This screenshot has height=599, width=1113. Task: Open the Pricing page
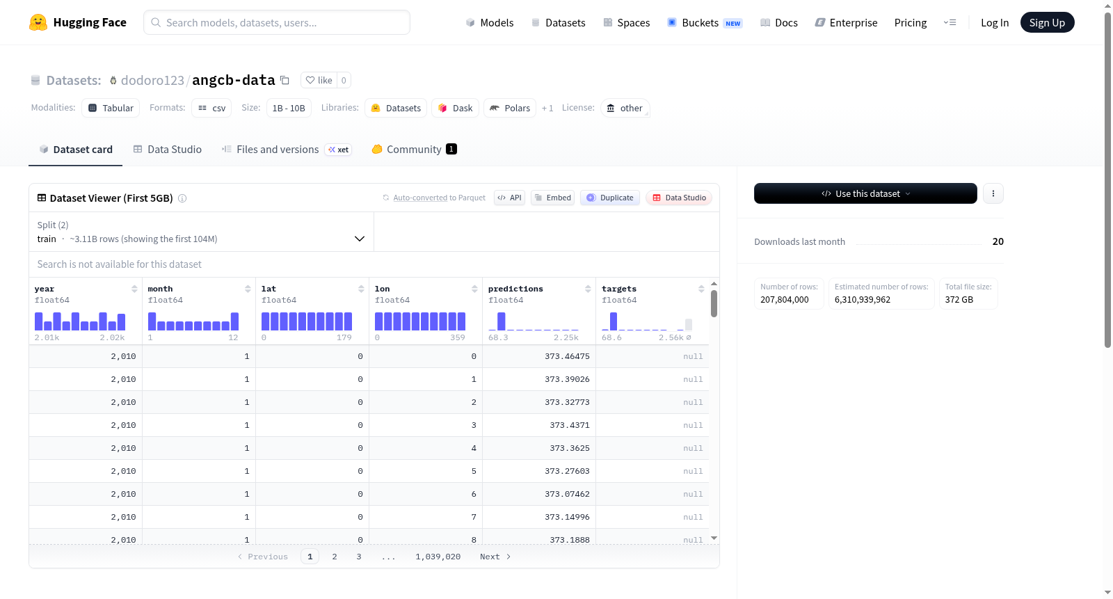[x=911, y=22]
